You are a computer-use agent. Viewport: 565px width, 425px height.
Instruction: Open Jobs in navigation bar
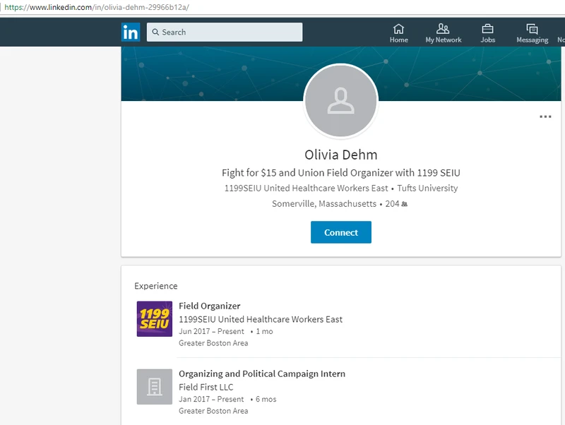click(487, 33)
